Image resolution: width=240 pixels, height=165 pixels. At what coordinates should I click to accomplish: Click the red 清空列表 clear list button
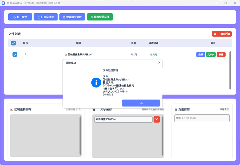pos(222,34)
